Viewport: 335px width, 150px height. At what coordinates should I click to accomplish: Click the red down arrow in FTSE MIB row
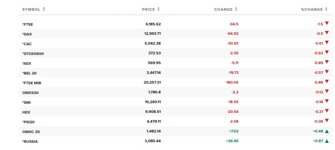(327, 82)
